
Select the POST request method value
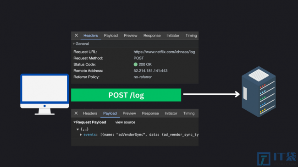138,58
